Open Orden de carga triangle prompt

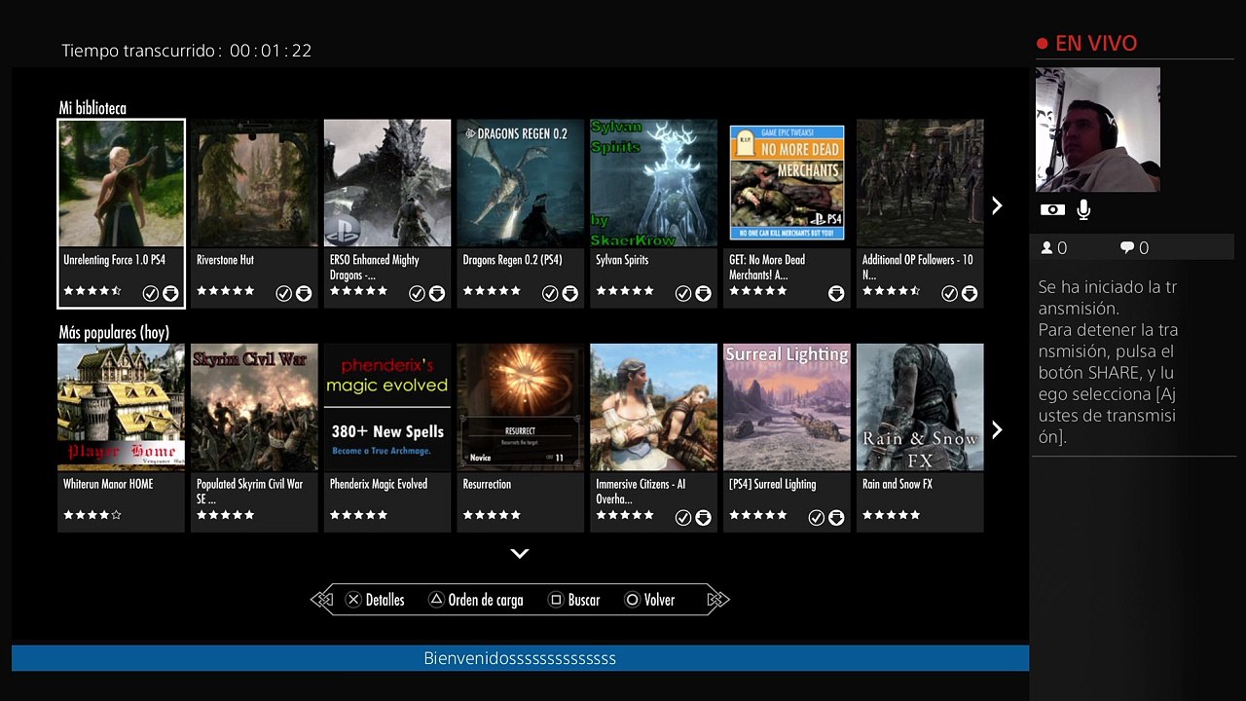click(x=476, y=600)
